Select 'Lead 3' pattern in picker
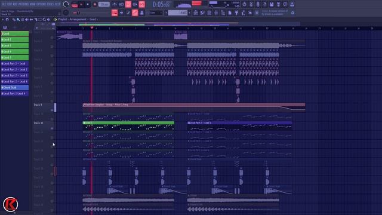 [14, 45]
